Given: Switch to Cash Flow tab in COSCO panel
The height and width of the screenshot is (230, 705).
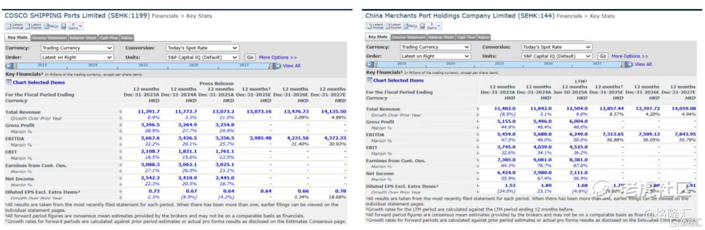Looking at the screenshot, I should click(x=109, y=38).
